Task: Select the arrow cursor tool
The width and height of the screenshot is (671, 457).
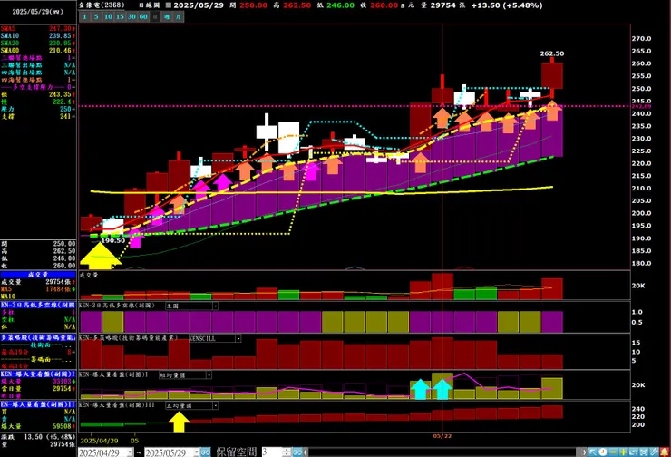Action: [593, 452]
